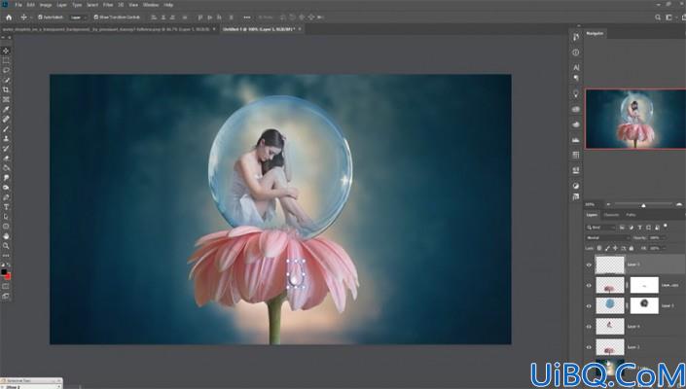Open the search icon at top right

658,18
